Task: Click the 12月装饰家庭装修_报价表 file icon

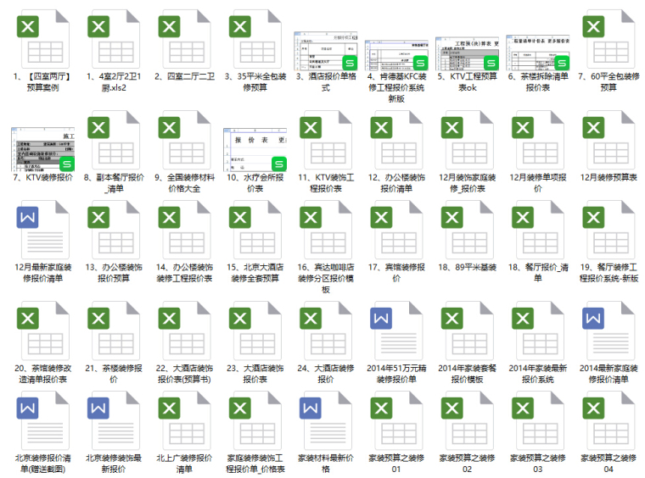Action: tap(468, 140)
